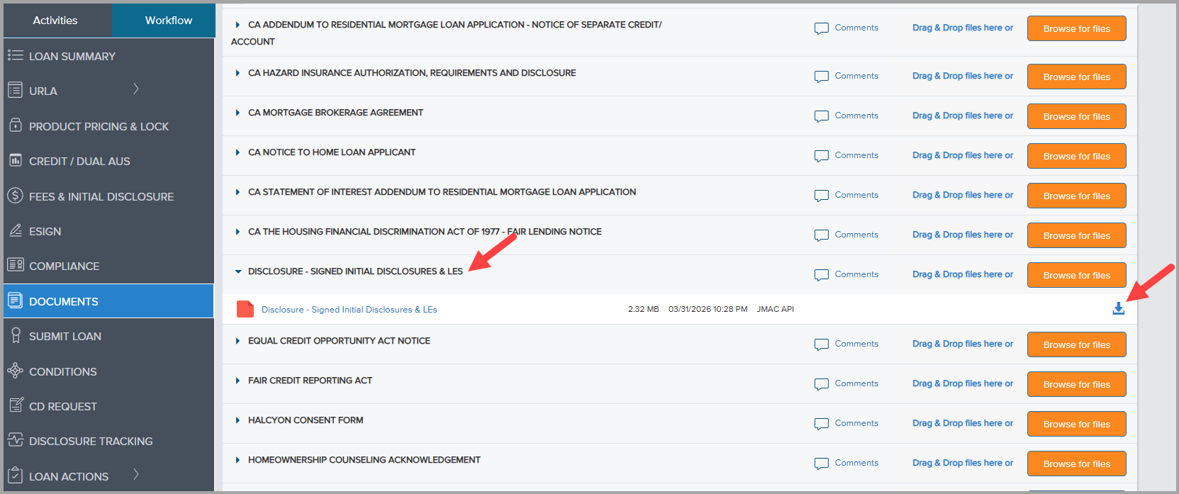Expand URLA submenu chevron in sidebar

click(x=136, y=89)
